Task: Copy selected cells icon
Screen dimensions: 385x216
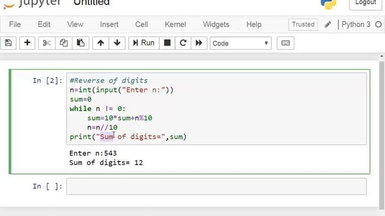Action: pos(64,43)
